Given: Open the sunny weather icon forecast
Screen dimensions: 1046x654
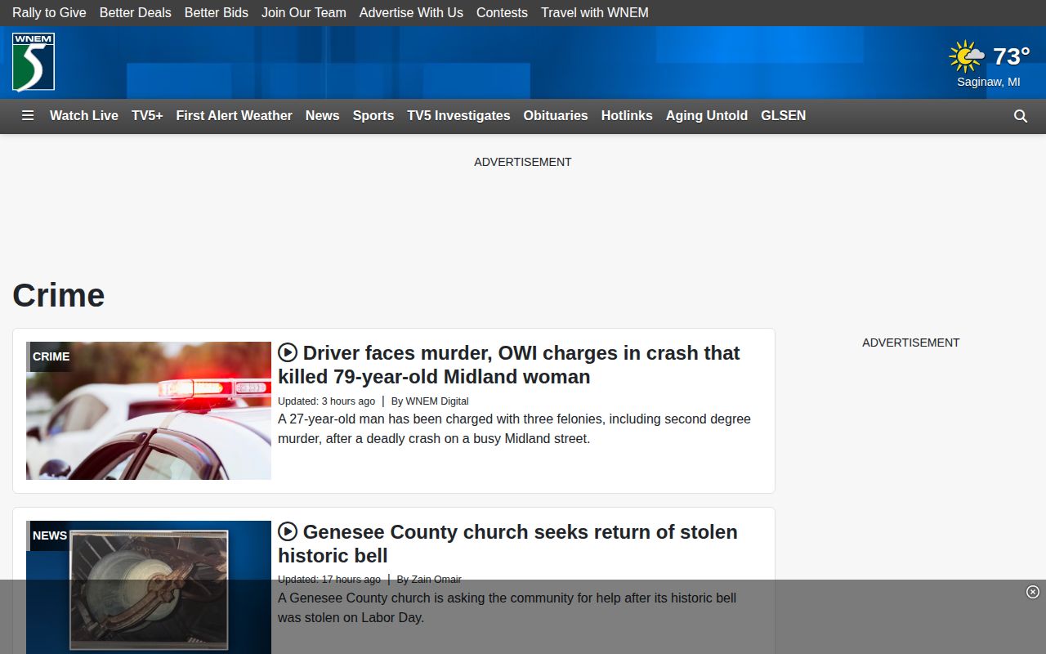Looking at the screenshot, I should point(967,57).
